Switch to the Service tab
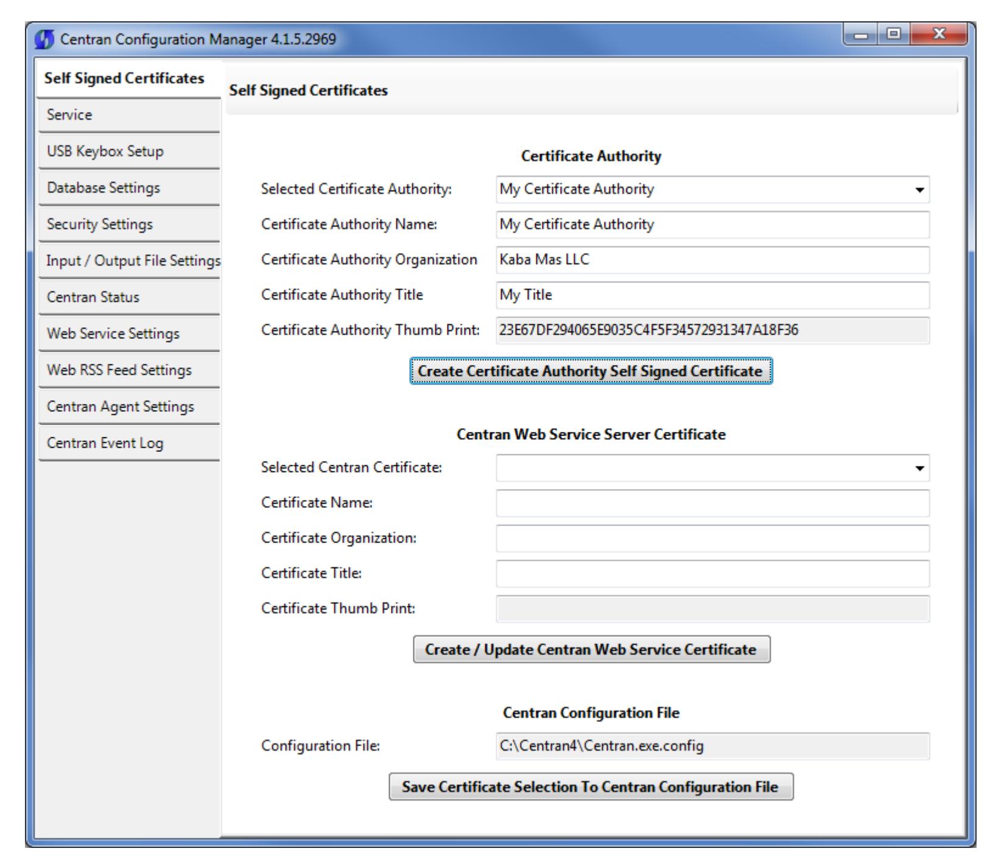993x868 pixels. 129,115
